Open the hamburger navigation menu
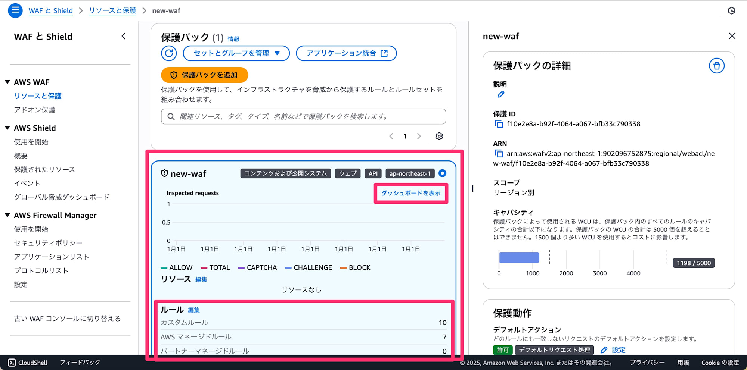This screenshot has width=747, height=370. pyautogui.click(x=15, y=10)
